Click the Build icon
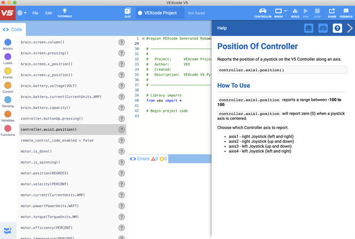This screenshot has width=355, height=239. coord(295,11)
